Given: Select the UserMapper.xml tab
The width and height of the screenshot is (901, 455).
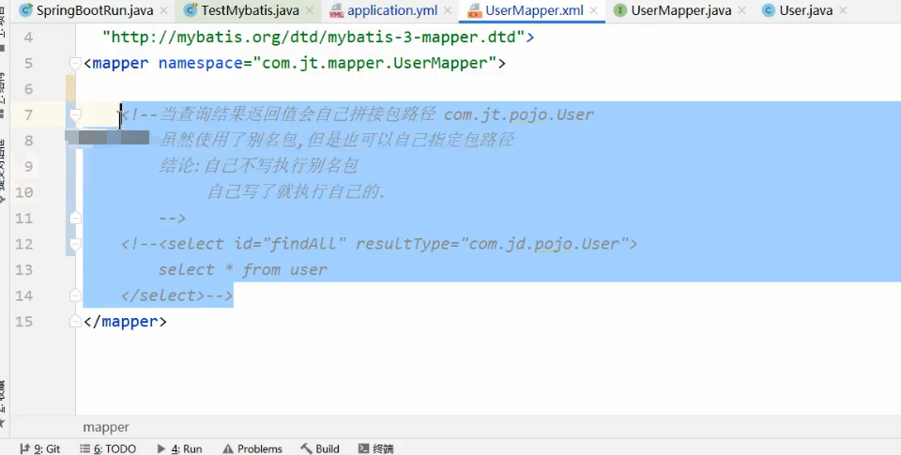Looking at the screenshot, I should pyautogui.click(x=534, y=10).
